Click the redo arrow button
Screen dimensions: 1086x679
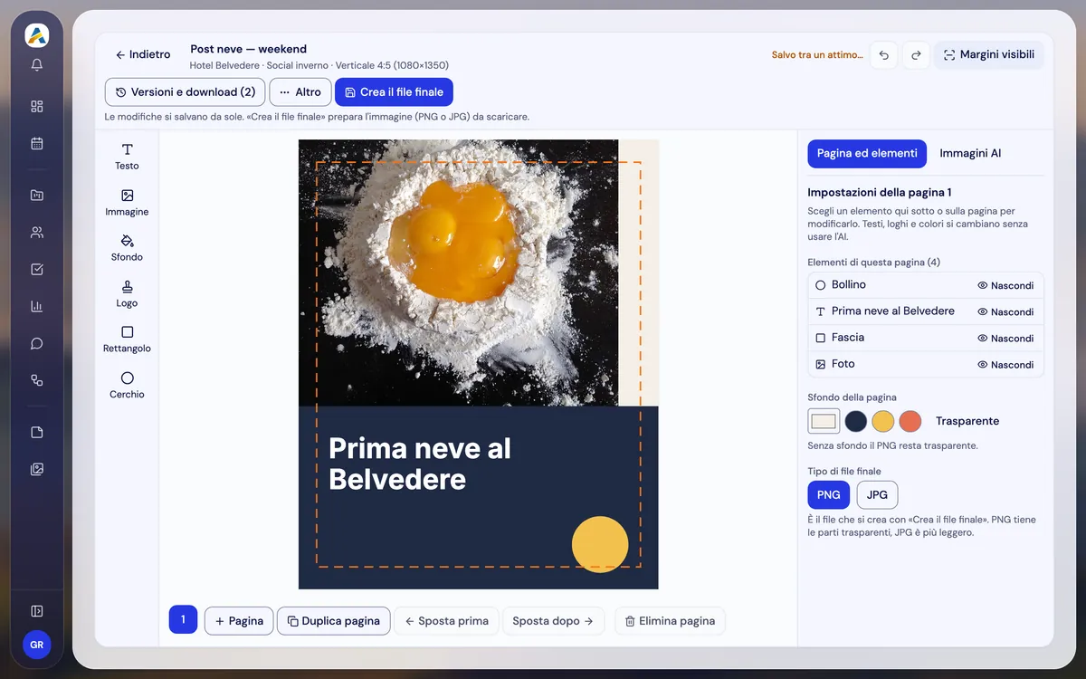(916, 55)
